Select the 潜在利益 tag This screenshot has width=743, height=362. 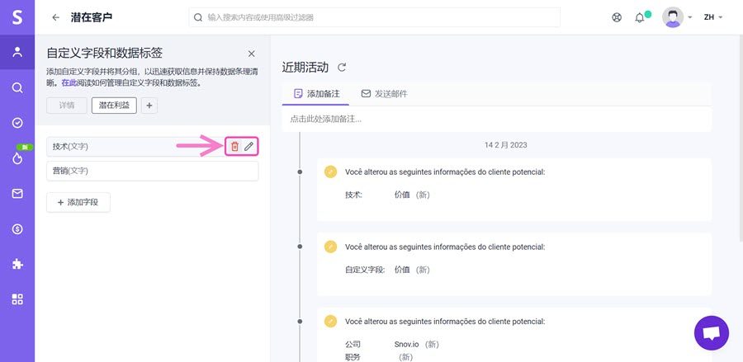[114, 106]
